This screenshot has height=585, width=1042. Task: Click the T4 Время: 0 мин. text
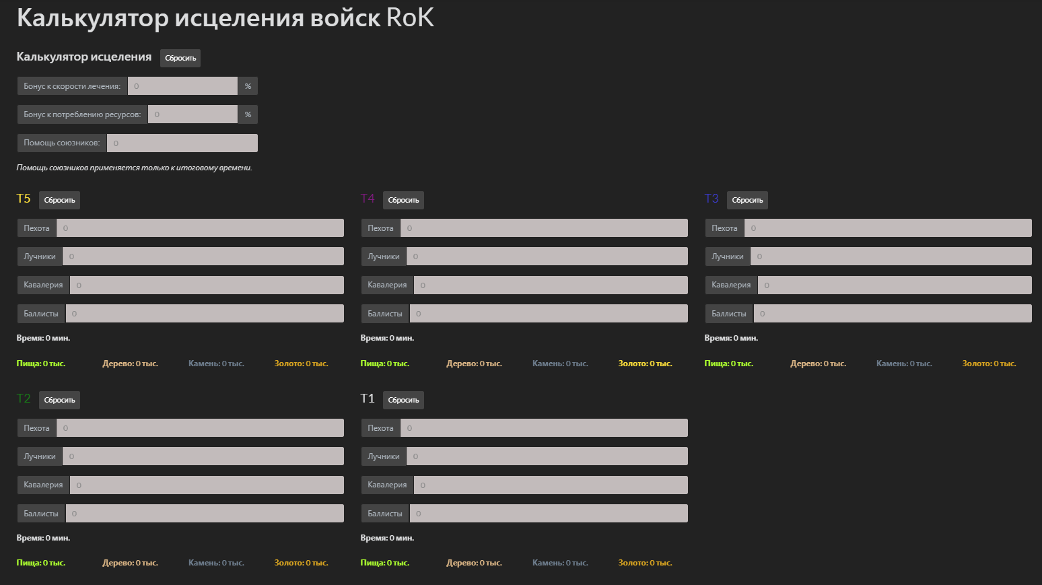coord(387,338)
